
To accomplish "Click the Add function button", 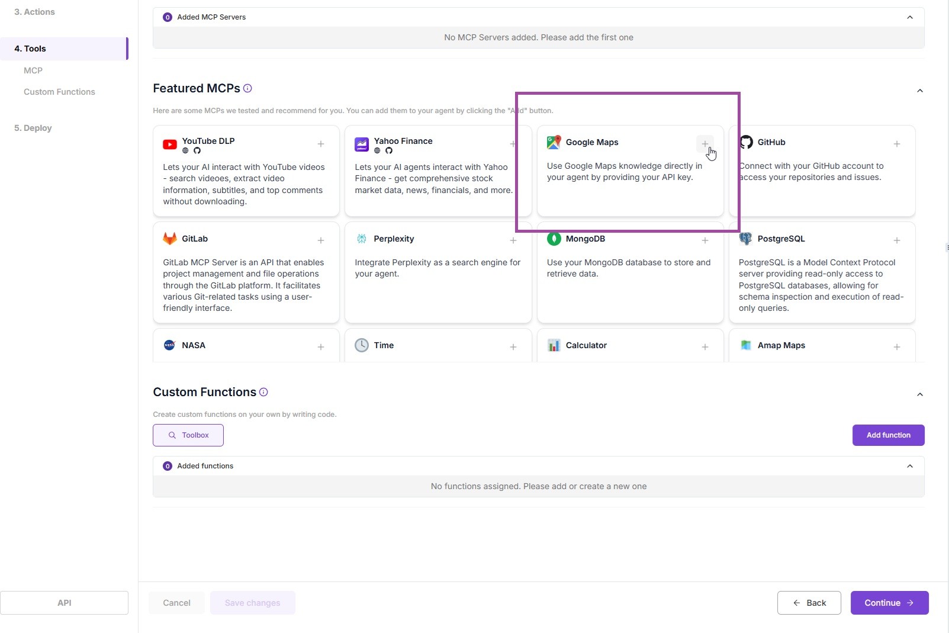I will tap(889, 435).
